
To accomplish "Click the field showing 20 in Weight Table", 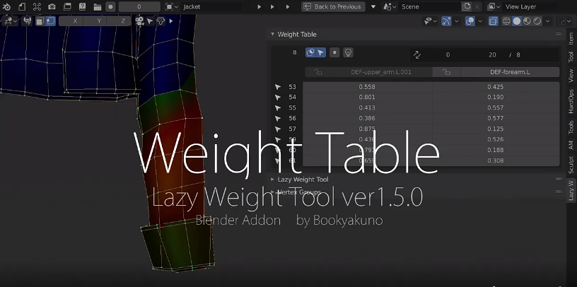I will tap(492, 55).
